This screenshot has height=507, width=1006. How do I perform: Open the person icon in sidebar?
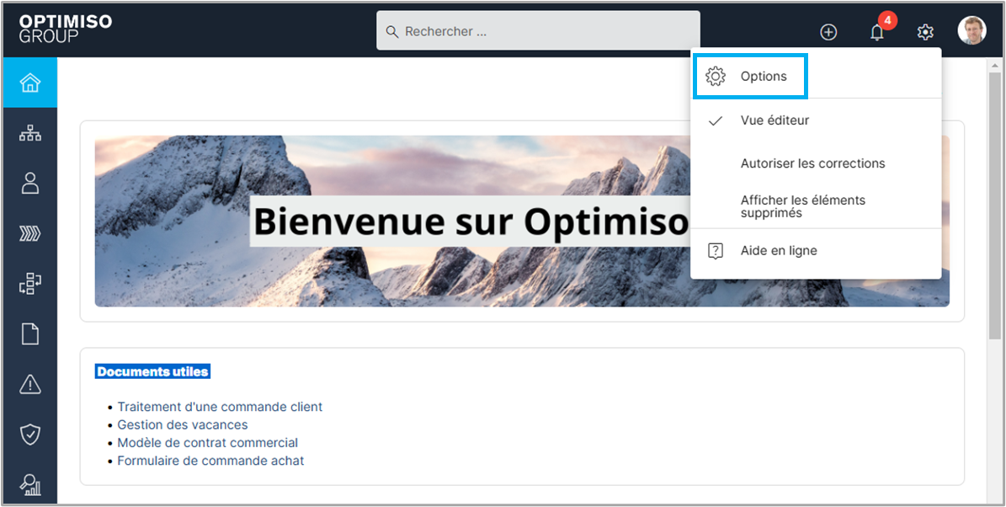30,184
